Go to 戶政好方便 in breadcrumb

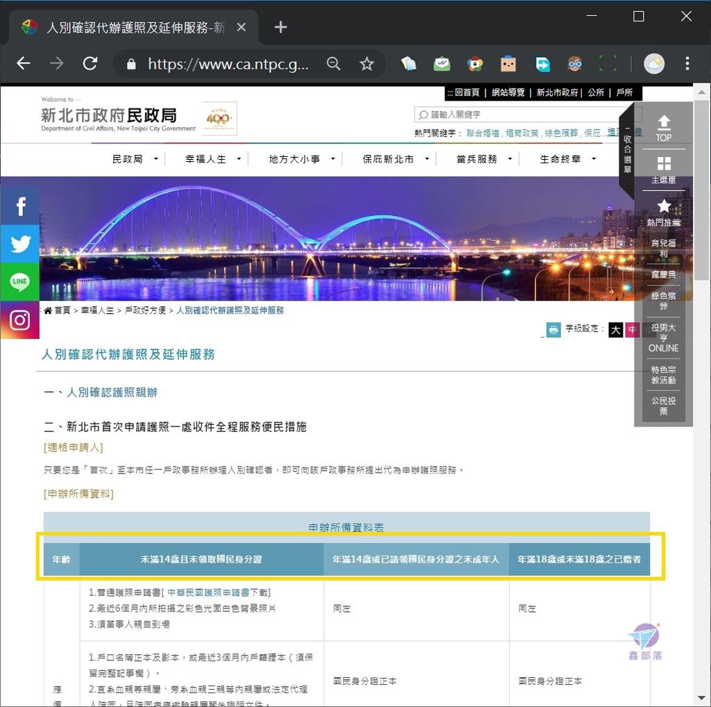click(145, 310)
